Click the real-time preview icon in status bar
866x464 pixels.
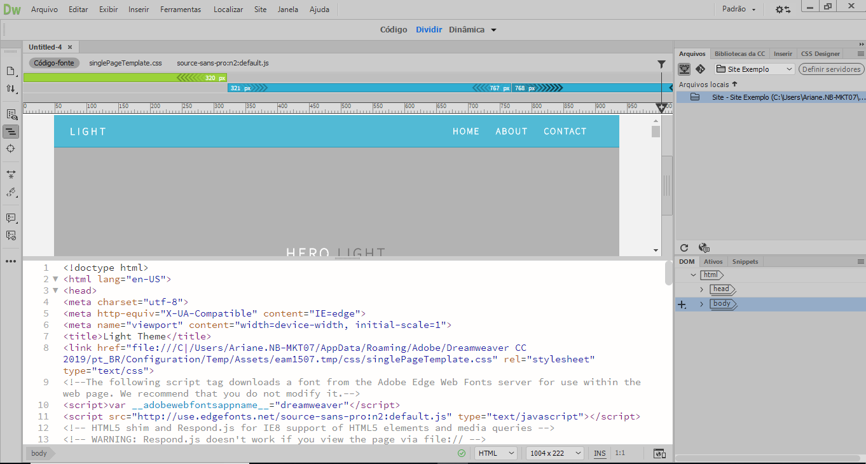pos(659,453)
